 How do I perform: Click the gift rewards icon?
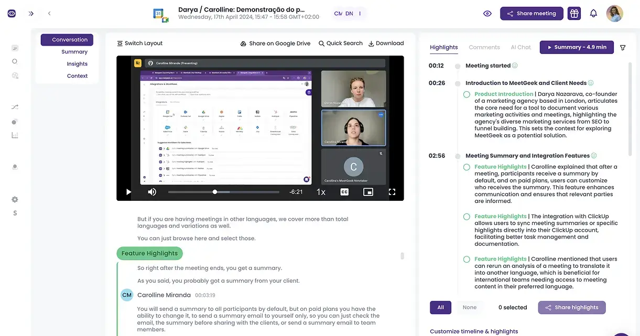tap(574, 13)
